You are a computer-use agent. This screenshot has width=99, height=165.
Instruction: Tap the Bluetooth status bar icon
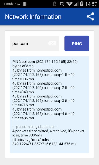click(x=55, y=4)
